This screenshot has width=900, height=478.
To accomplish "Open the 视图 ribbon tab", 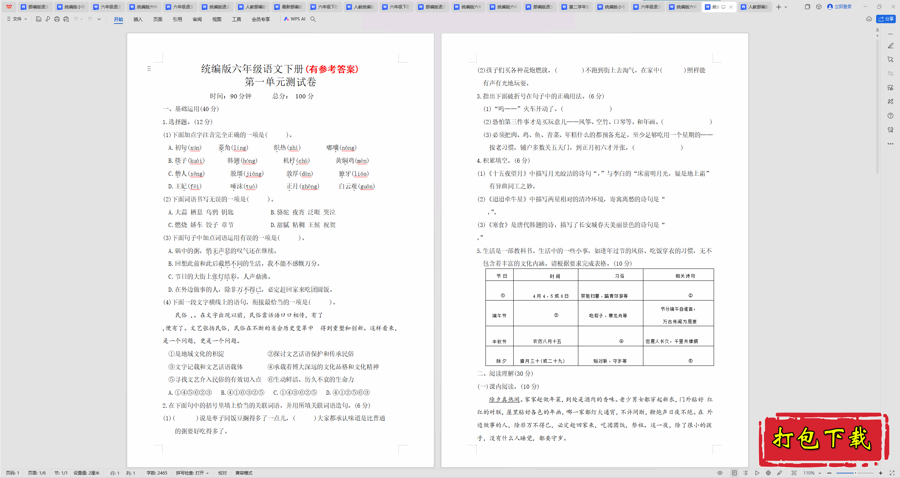I will click(217, 19).
